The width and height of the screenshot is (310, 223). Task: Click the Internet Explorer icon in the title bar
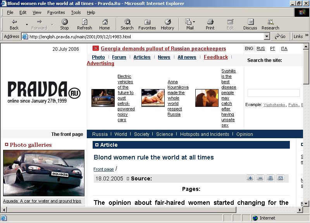3,3
